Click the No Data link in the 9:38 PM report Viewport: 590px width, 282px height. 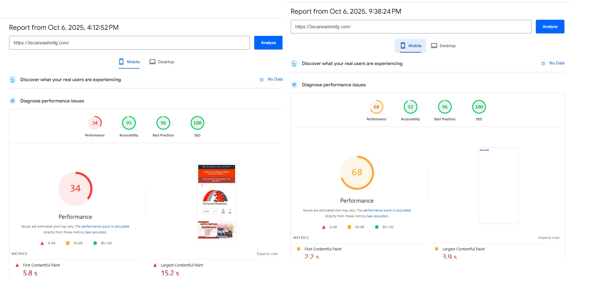[557, 63]
